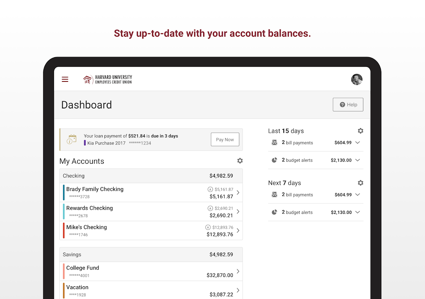Open Next 7 days settings gear

coord(360,183)
